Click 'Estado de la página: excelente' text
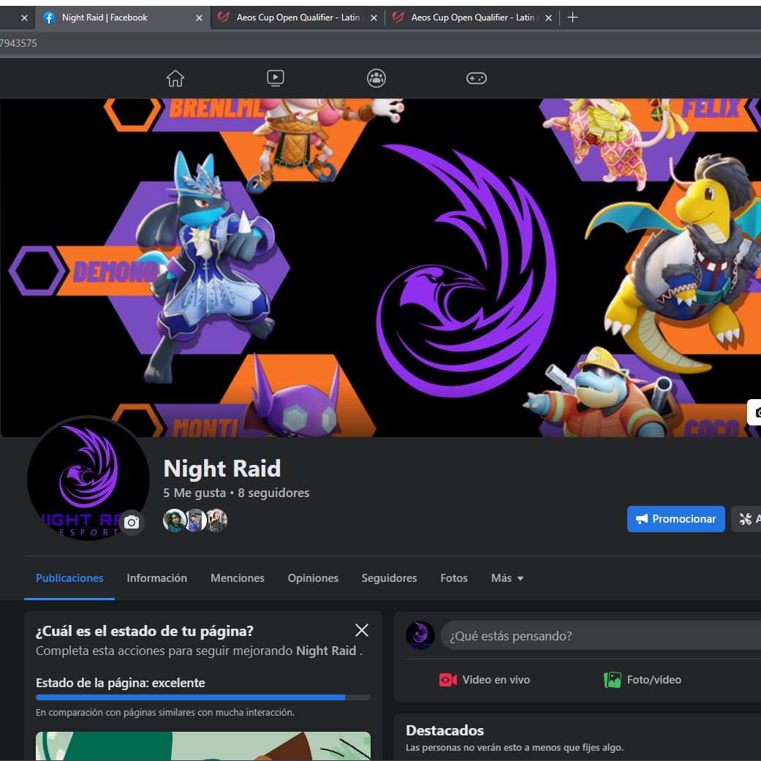This screenshot has width=761, height=761. click(x=121, y=683)
